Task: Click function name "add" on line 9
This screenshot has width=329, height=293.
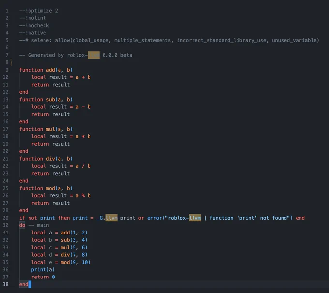Action: coord(50,70)
